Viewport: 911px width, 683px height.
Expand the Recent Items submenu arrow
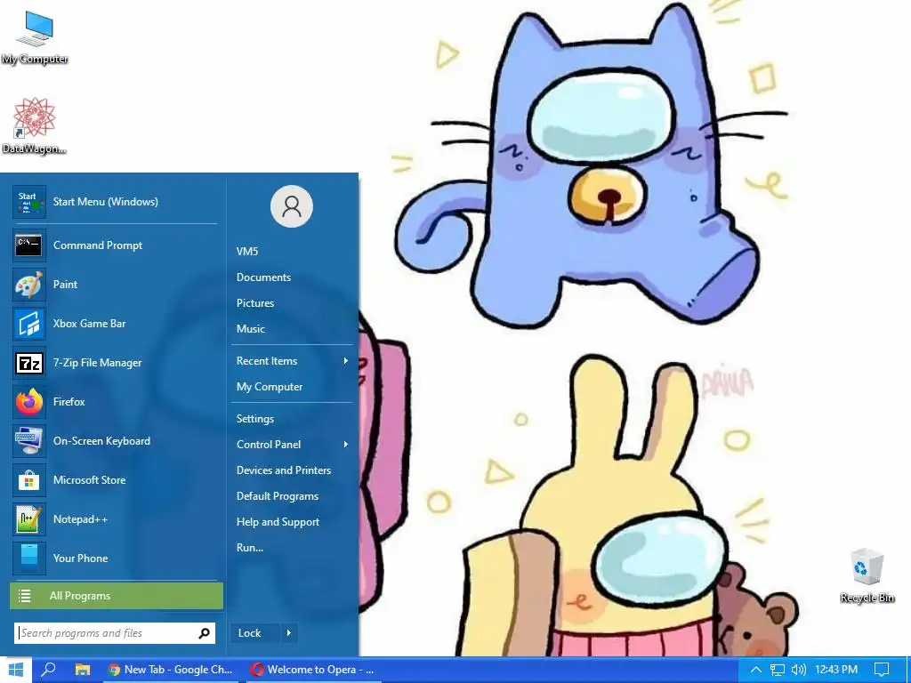coord(346,361)
